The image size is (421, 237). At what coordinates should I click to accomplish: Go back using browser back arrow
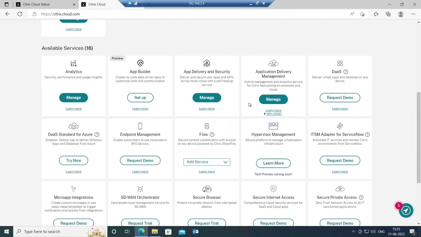click(8, 14)
